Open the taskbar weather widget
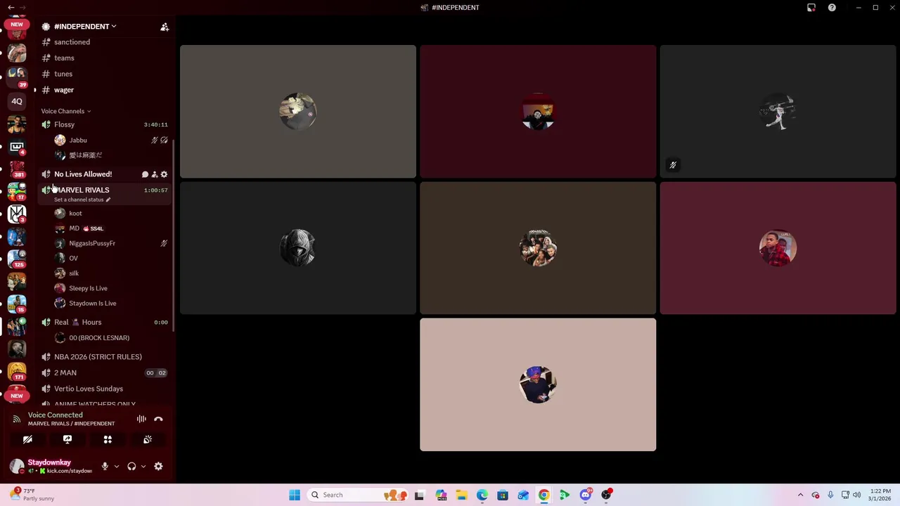Viewport: 900px width, 506px height. [x=32, y=495]
